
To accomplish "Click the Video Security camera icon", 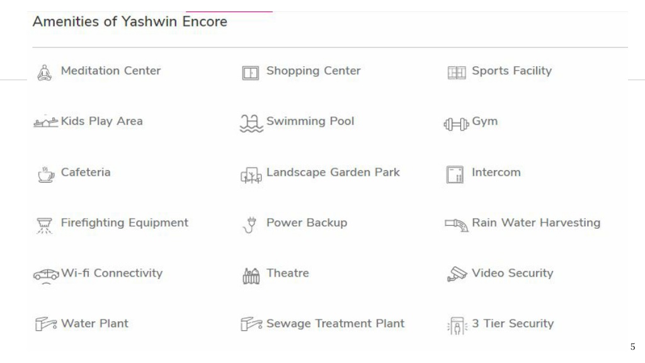I will (x=457, y=274).
